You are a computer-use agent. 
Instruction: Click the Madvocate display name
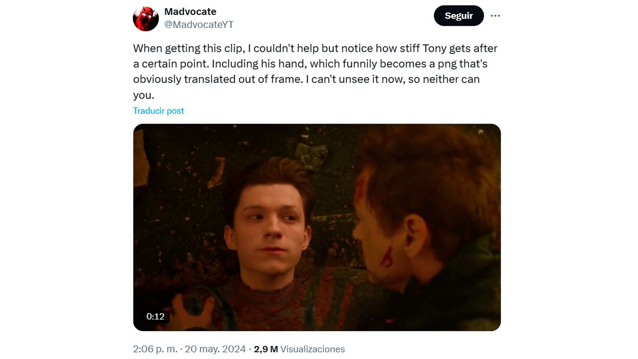click(190, 11)
